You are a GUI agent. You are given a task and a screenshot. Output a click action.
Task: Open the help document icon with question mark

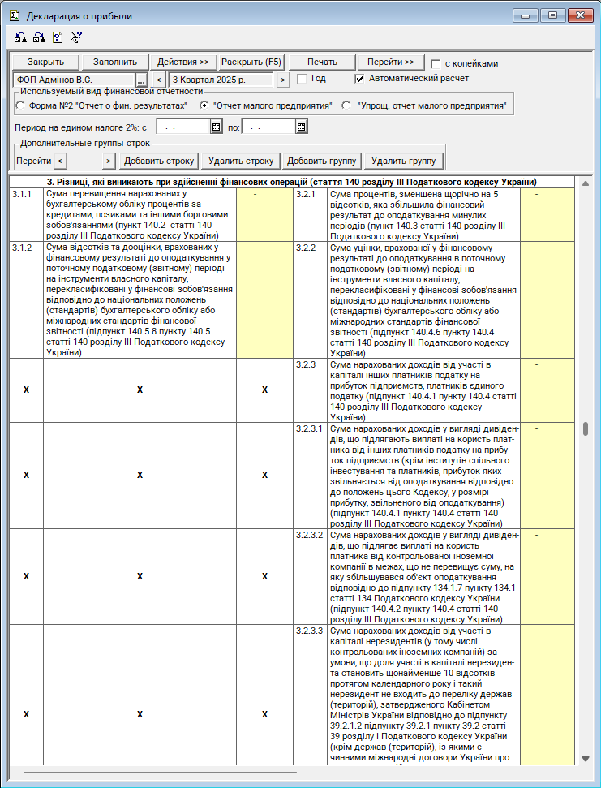57,37
